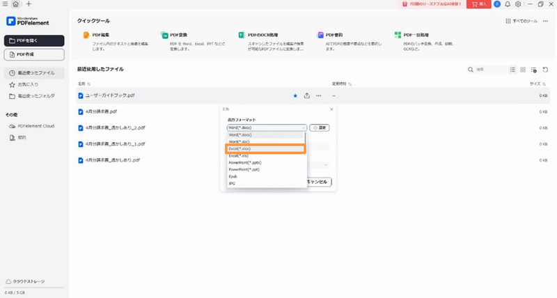
Task: Sort by 変更時刻 column header
Action: pos(342,84)
